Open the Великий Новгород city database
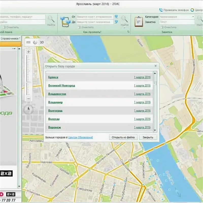 [62, 86]
